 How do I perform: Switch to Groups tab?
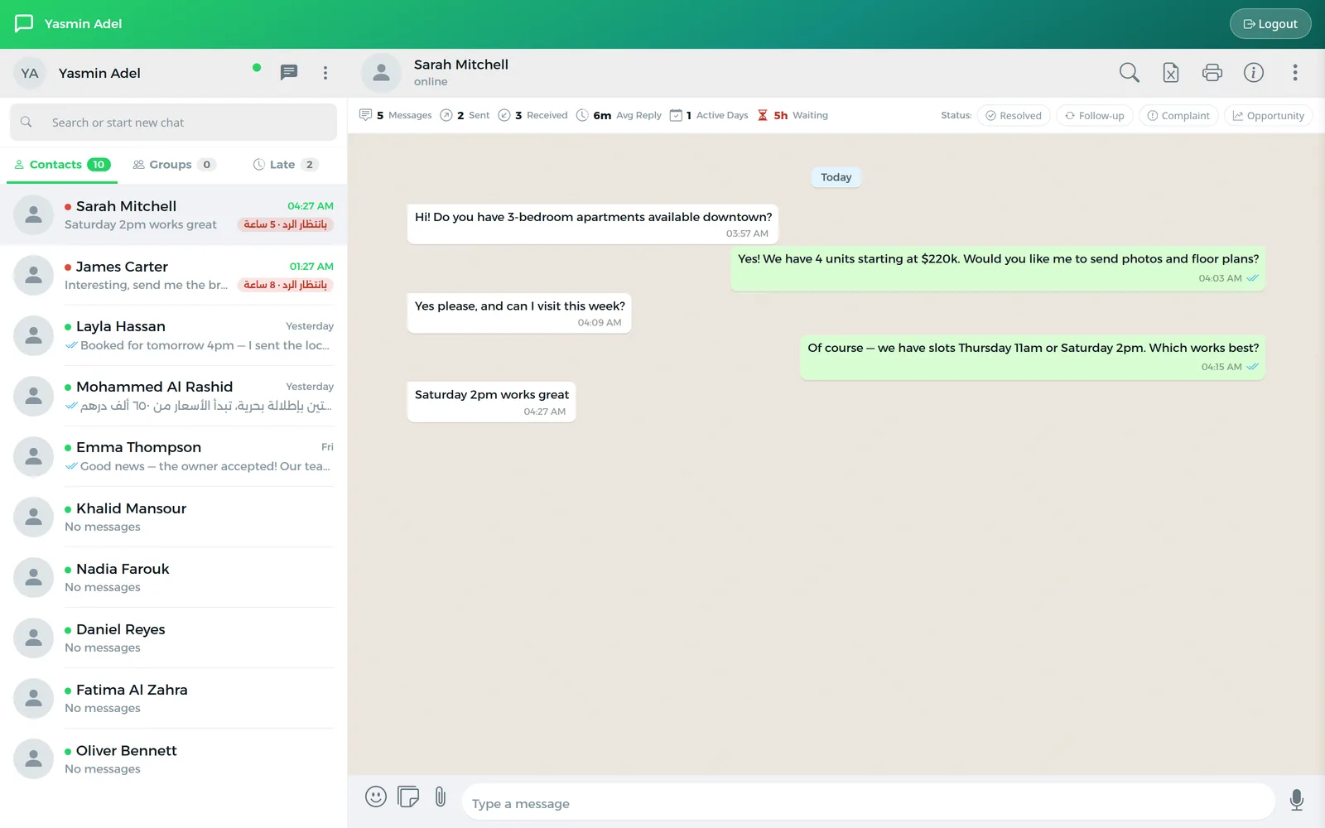(x=175, y=165)
